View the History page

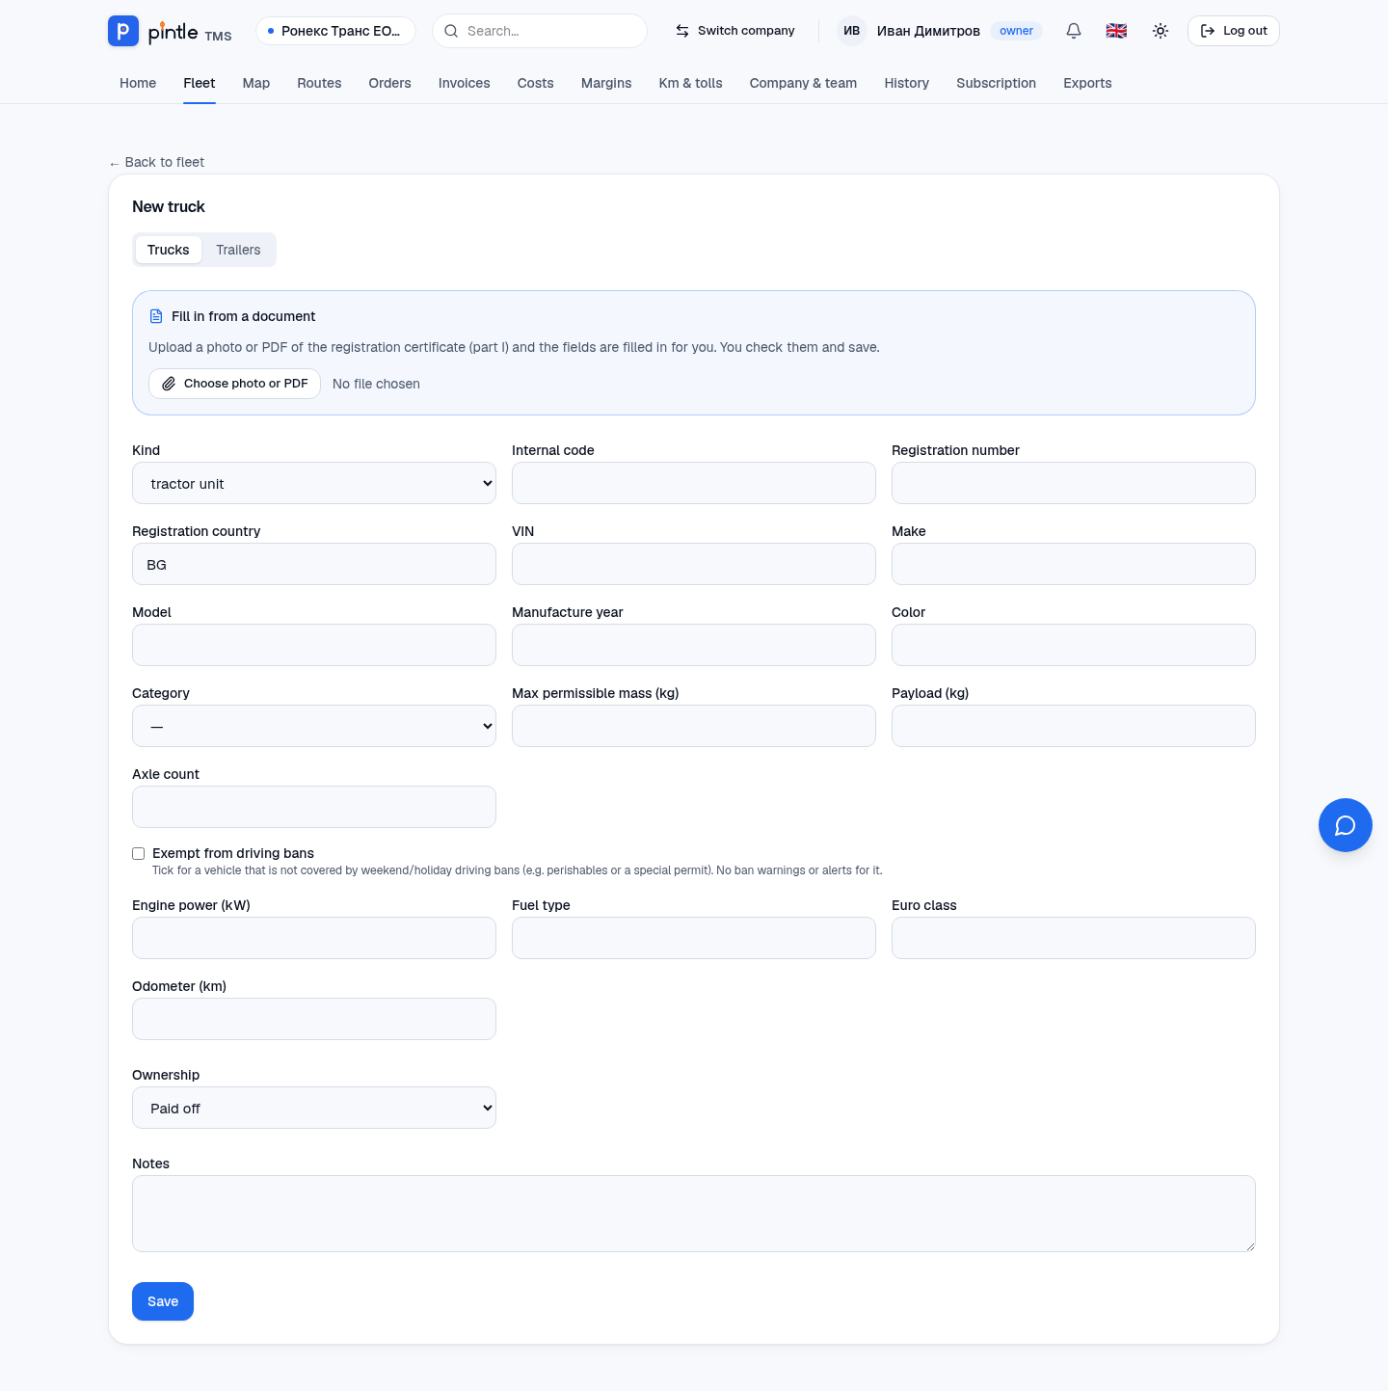(x=907, y=83)
